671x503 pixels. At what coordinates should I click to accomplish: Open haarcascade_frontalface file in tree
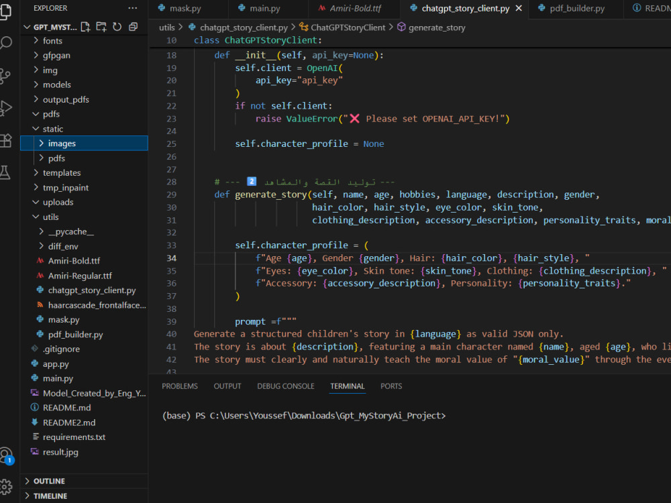(85, 305)
